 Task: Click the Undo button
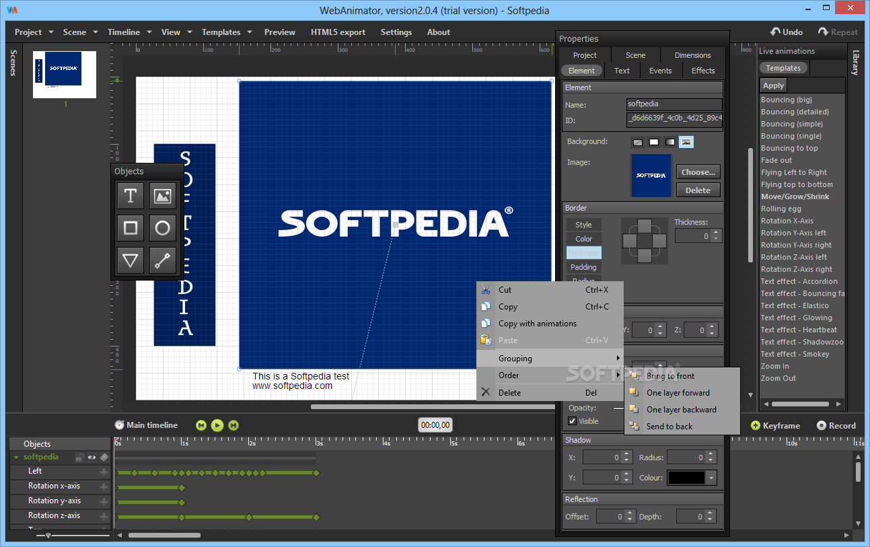[787, 32]
